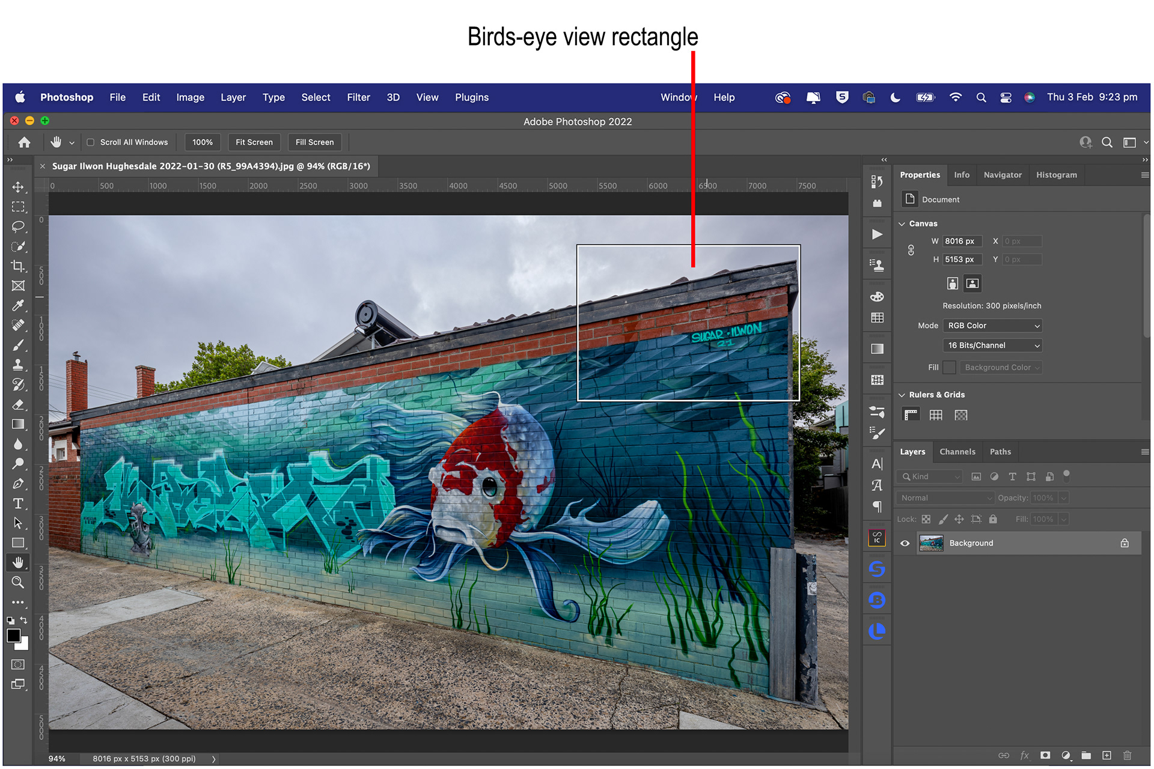Switch to the Channels tab
Screen dimensions: 1154x769
point(957,452)
